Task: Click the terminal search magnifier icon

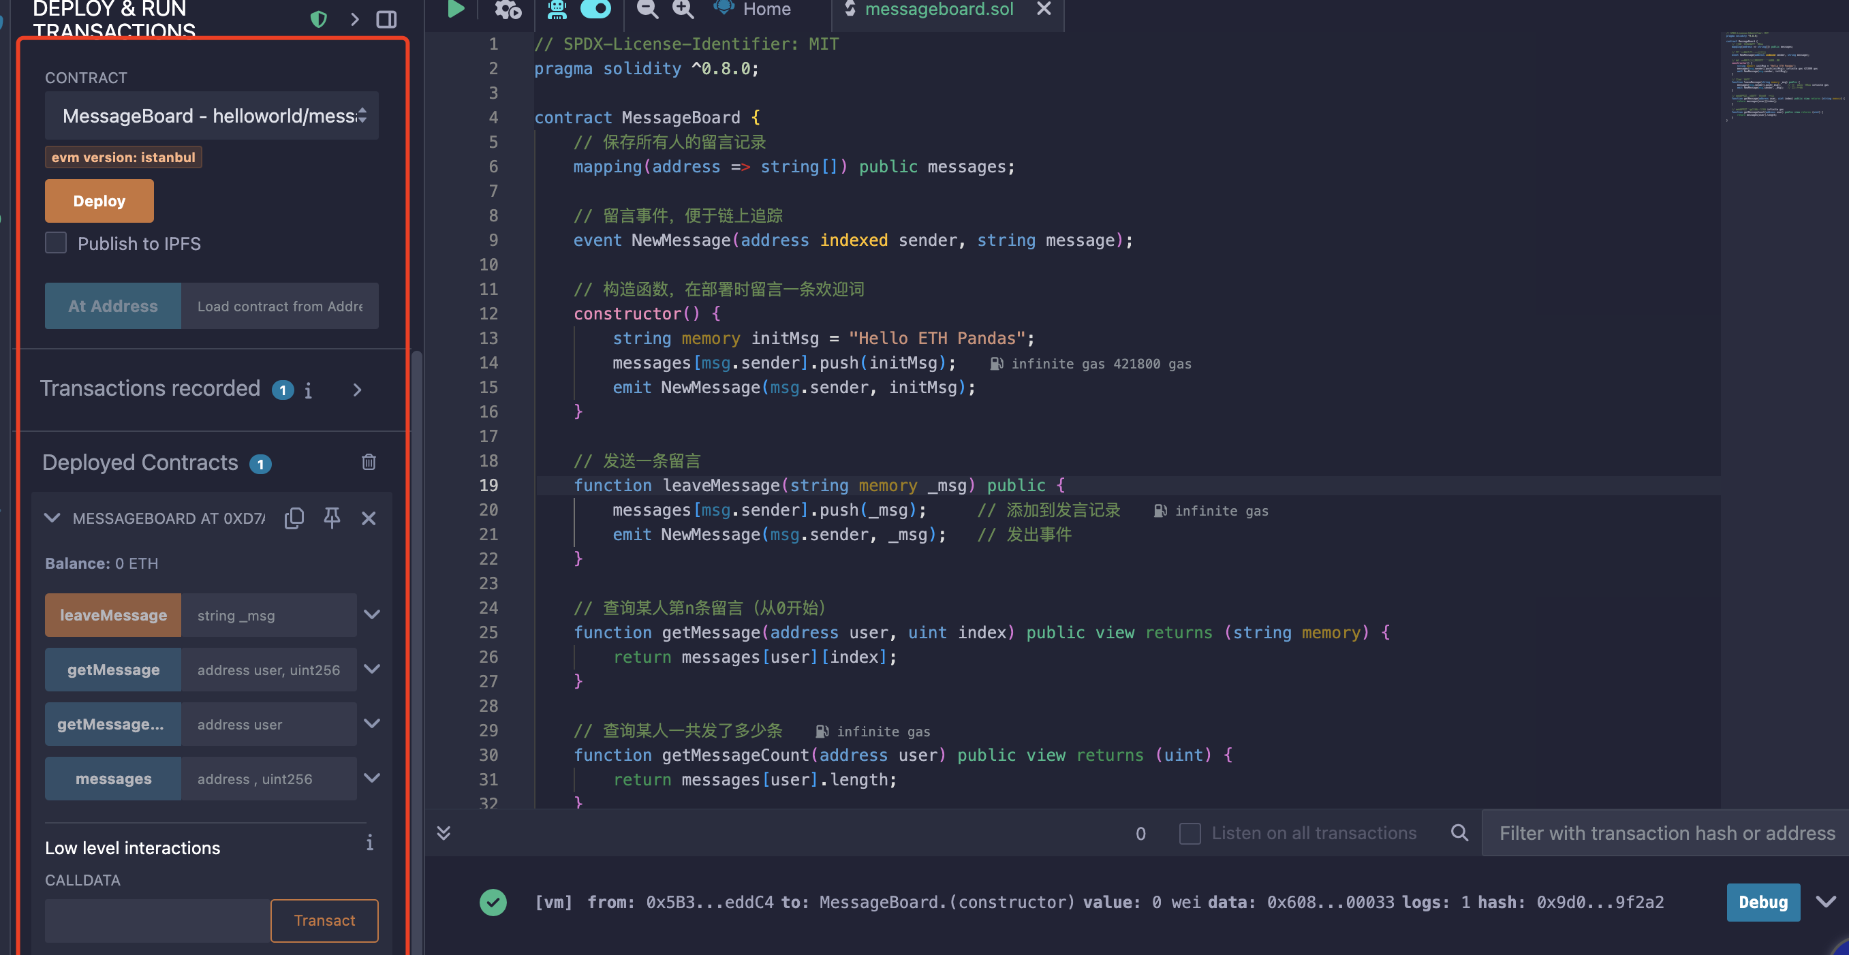Action: click(1459, 832)
